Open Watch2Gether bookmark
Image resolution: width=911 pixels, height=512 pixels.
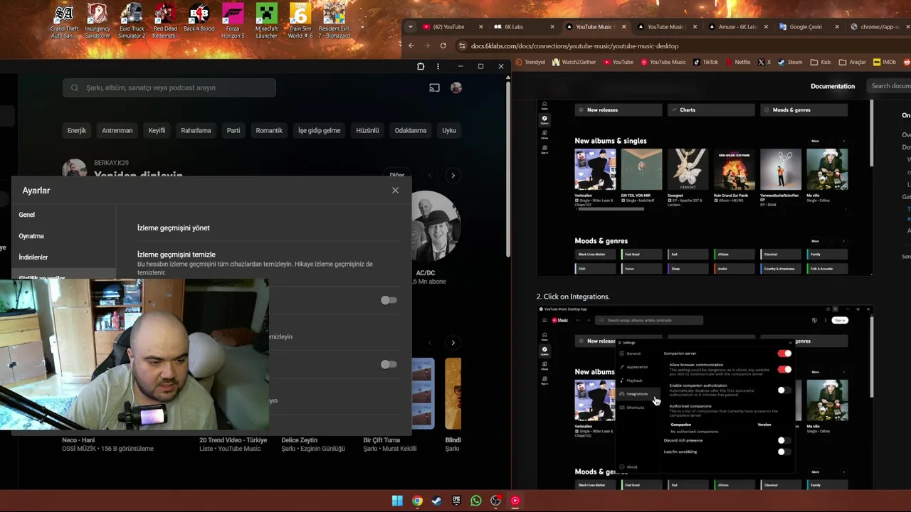(x=574, y=62)
